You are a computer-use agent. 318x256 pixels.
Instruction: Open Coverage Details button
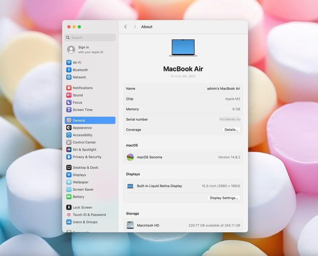click(231, 130)
